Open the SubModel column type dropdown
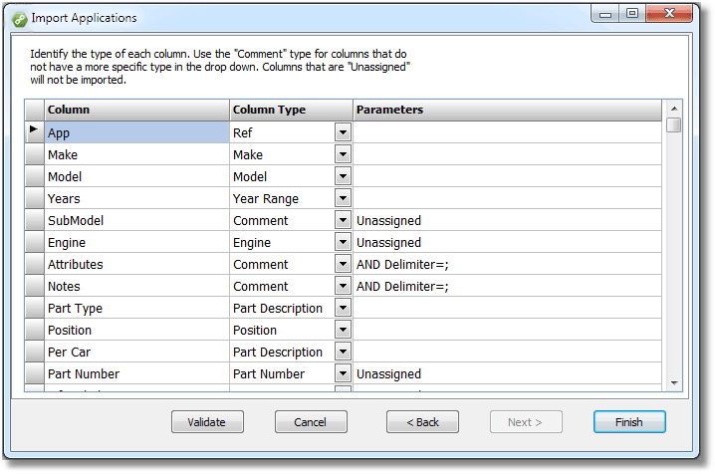Image resolution: width=715 pixels, height=474 pixels. pyautogui.click(x=343, y=220)
